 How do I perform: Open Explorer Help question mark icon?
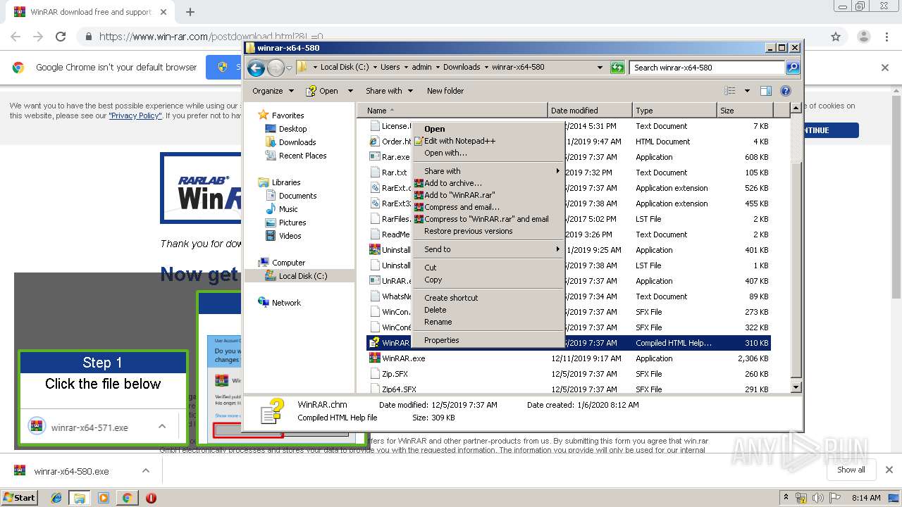[x=786, y=91]
